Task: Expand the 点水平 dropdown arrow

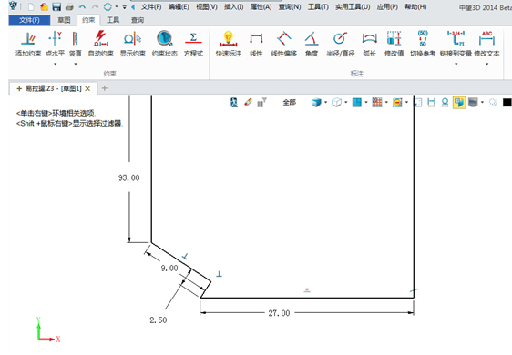Action: coord(56,64)
